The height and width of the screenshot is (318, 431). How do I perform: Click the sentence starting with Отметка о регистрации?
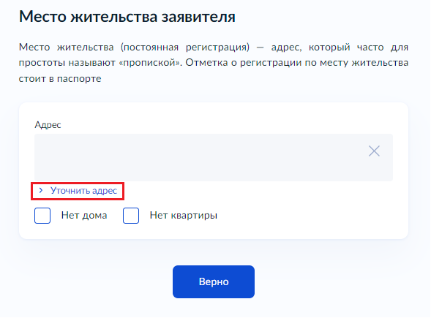pyautogui.click(x=297, y=63)
